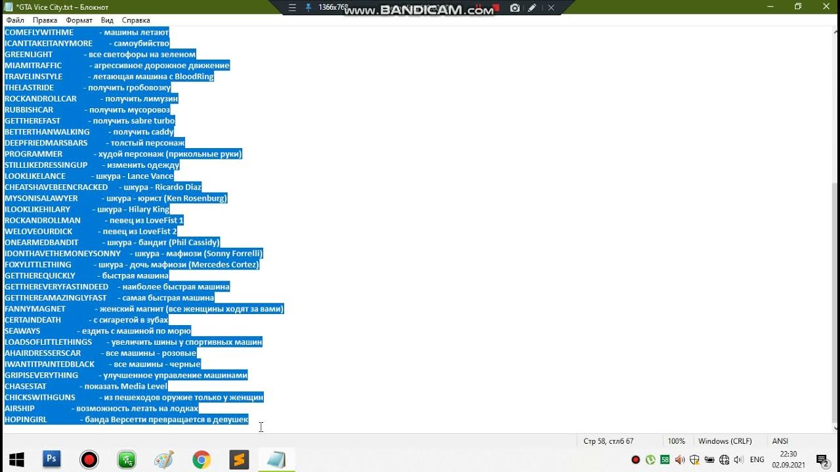Open Google Chrome from the taskbar
Image resolution: width=840 pixels, height=472 pixels.
click(201, 460)
